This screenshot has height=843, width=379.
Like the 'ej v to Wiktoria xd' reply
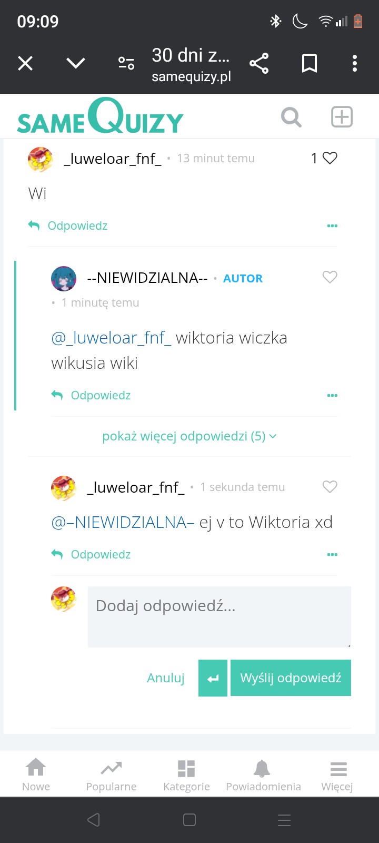(x=330, y=487)
